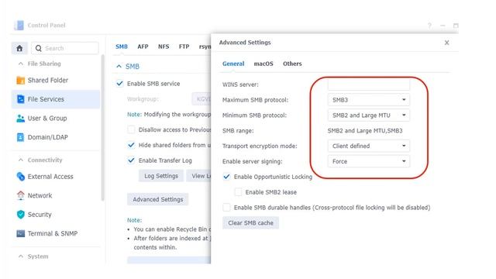The height and width of the screenshot is (279, 496).
Task: Toggle Enable SMB durable handles checkbox
Action: click(226, 208)
